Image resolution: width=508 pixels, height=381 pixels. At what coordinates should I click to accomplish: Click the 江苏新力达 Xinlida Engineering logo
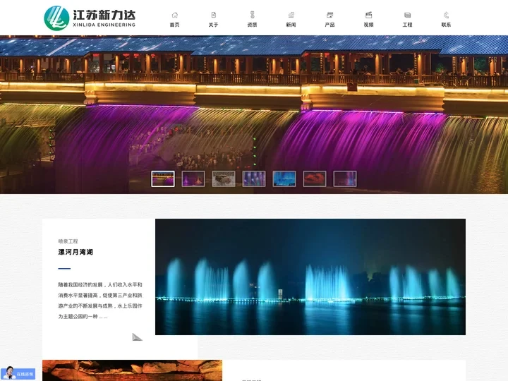(90, 18)
